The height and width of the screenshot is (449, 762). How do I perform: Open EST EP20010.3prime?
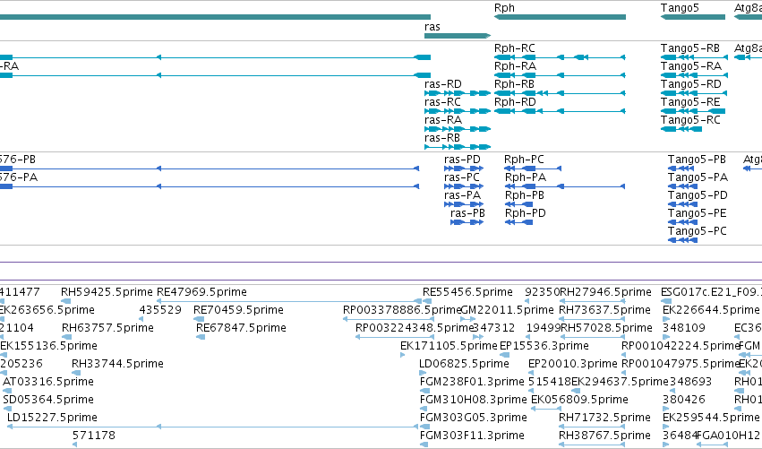[572, 365]
